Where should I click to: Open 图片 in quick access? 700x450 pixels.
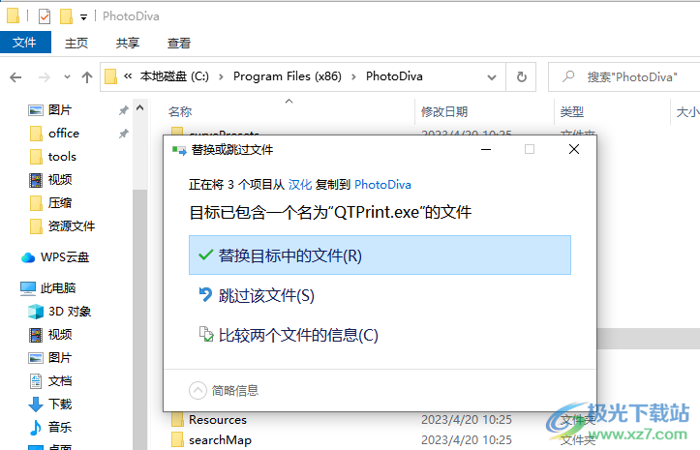pyautogui.click(x=60, y=109)
